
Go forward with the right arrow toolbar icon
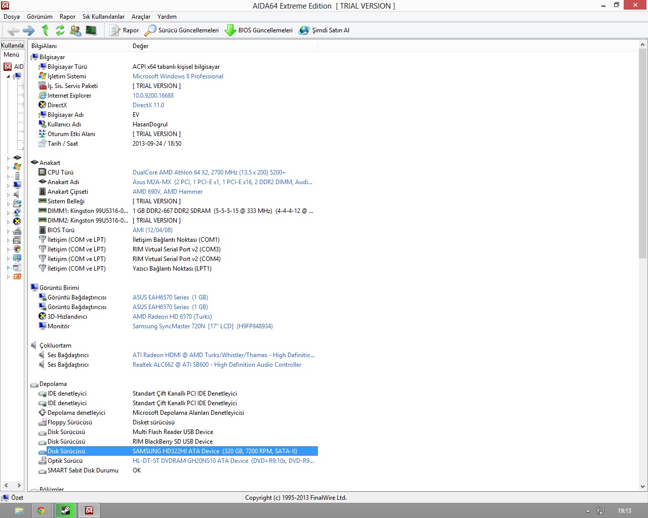[x=29, y=30]
